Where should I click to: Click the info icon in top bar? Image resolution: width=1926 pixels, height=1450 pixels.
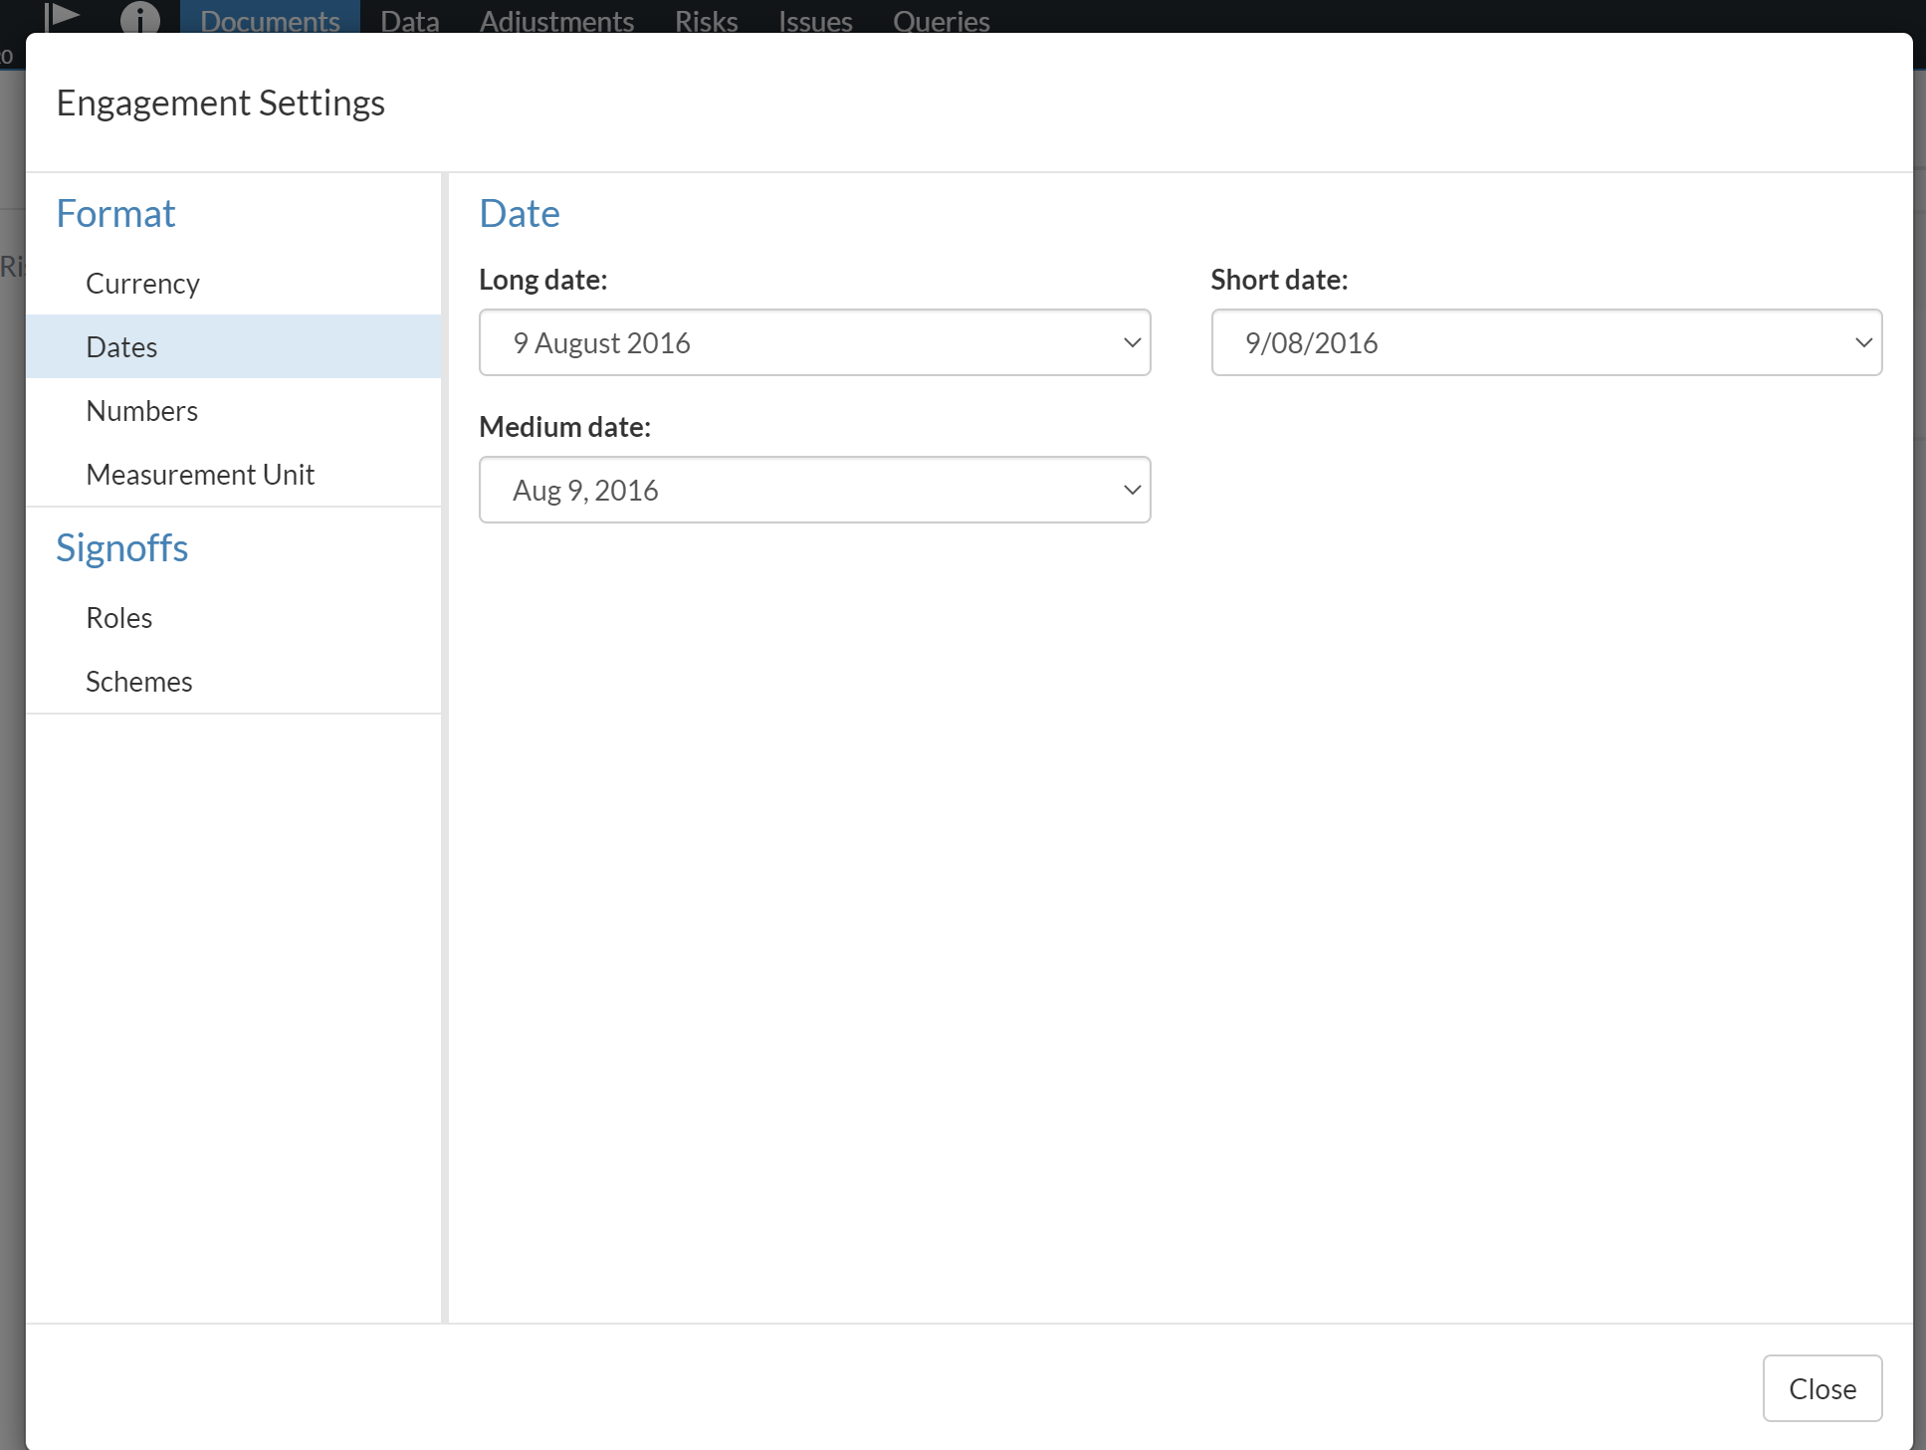click(139, 17)
